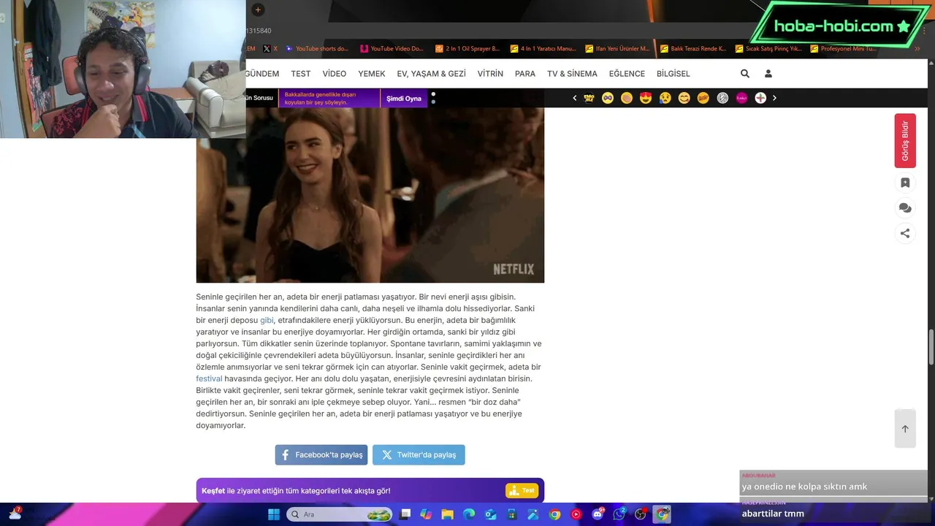This screenshot has height=526, width=935.
Task: Select the crying sad emoji icon
Action: (x=665, y=98)
